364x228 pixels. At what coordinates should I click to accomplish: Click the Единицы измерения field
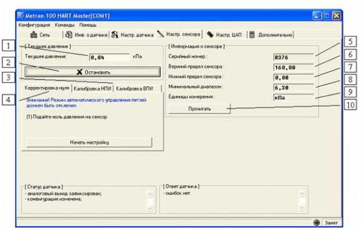(x=294, y=97)
